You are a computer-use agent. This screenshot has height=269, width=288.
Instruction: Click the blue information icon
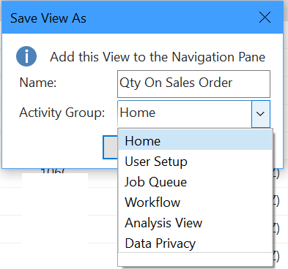(x=26, y=56)
